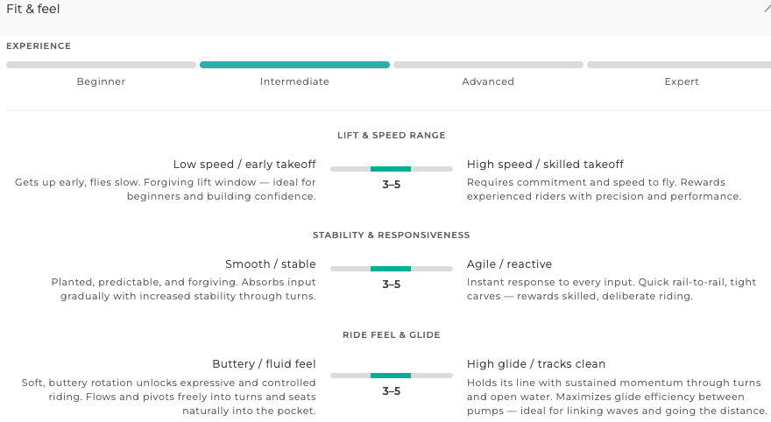The width and height of the screenshot is (771, 422).
Task: Click the Low speed / early takeoff heading
Action: click(x=244, y=165)
